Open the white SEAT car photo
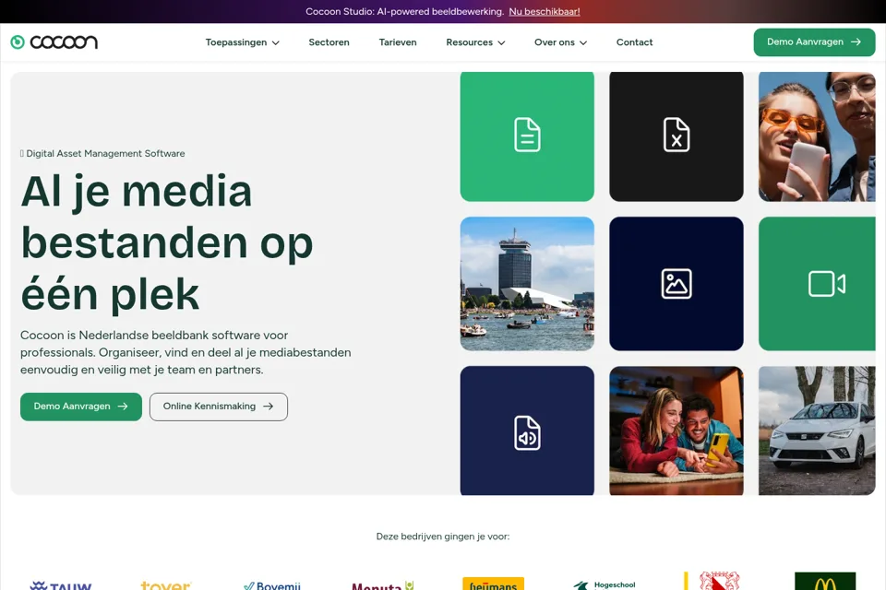The width and height of the screenshot is (886, 590). click(817, 431)
